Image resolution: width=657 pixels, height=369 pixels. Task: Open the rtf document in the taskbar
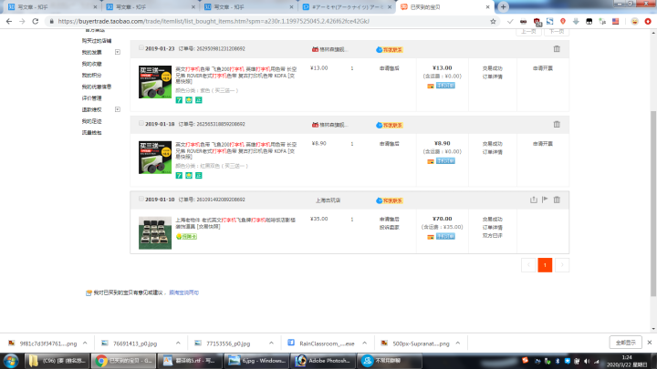click(x=190, y=361)
